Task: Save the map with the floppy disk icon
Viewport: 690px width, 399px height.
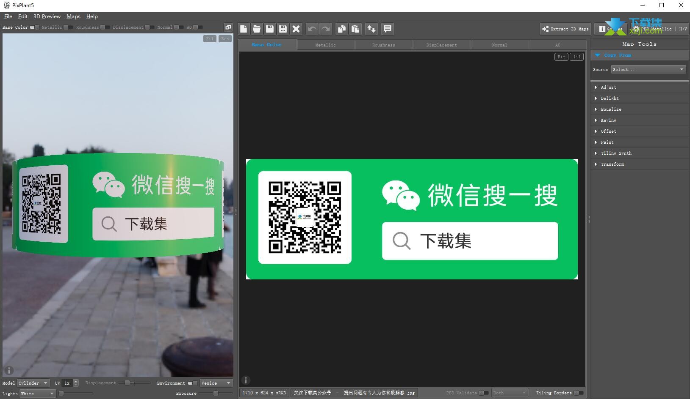Action: tap(270, 29)
